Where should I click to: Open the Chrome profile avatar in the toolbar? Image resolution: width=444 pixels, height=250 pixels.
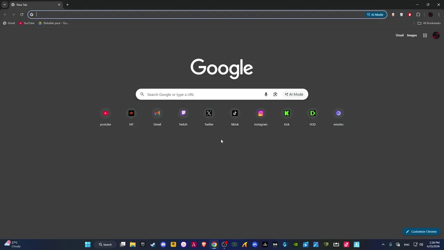tap(430, 15)
